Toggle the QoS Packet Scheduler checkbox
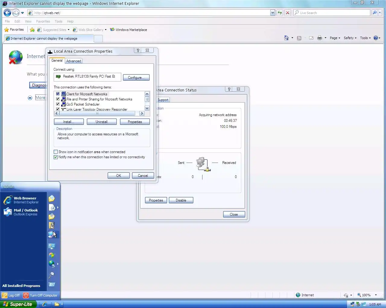 [58, 104]
